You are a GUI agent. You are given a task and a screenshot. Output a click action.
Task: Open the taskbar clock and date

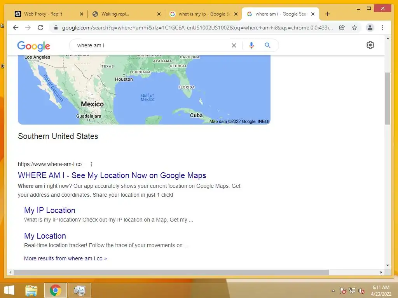click(381, 291)
